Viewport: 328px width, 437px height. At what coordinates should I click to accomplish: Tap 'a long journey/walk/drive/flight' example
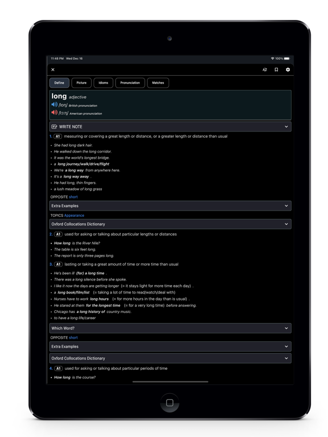(x=81, y=164)
